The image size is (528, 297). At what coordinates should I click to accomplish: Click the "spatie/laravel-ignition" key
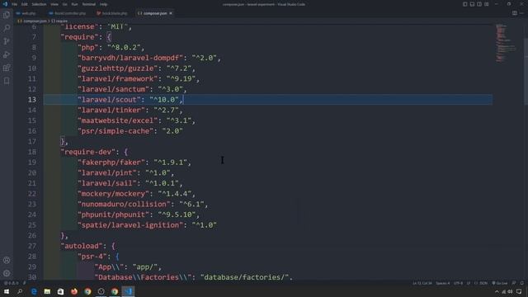tap(130, 225)
